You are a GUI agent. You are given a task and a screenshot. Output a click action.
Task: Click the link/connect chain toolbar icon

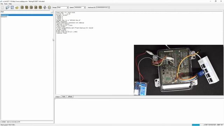(45, 7)
